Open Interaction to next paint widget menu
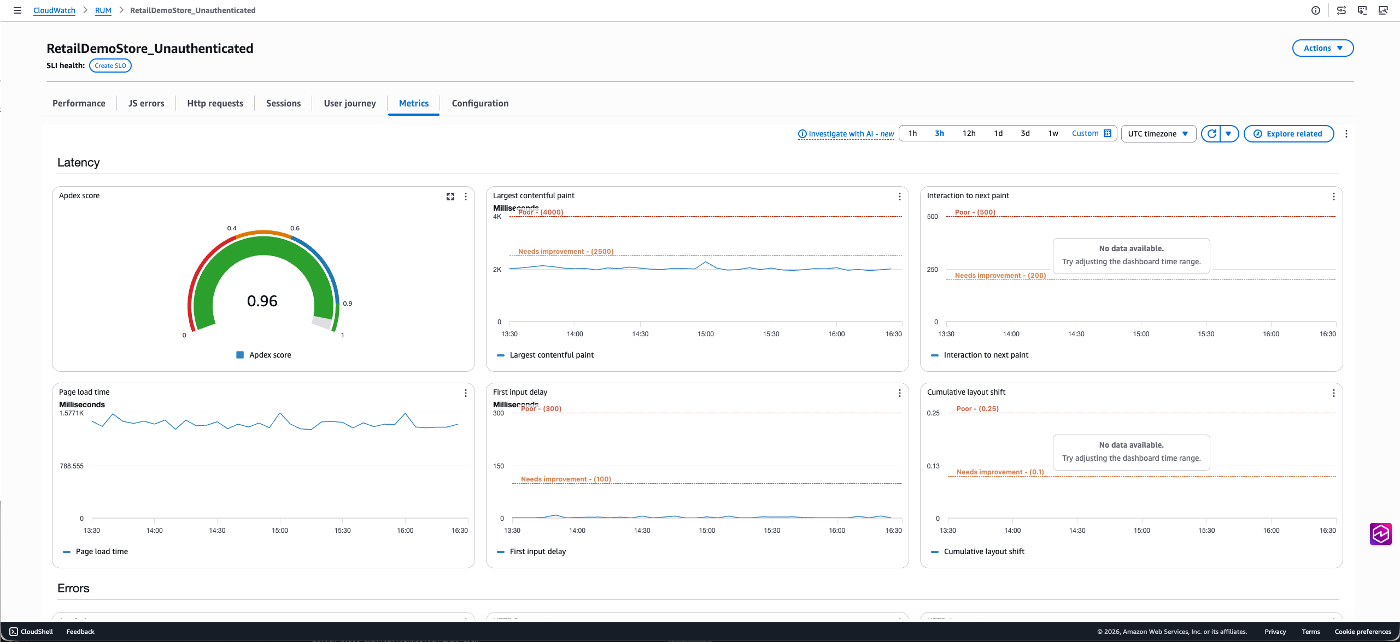This screenshot has height=642, width=1400. pyautogui.click(x=1334, y=197)
